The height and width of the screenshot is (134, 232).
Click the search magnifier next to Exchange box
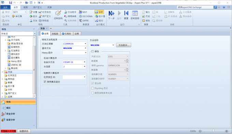[215, 7]
